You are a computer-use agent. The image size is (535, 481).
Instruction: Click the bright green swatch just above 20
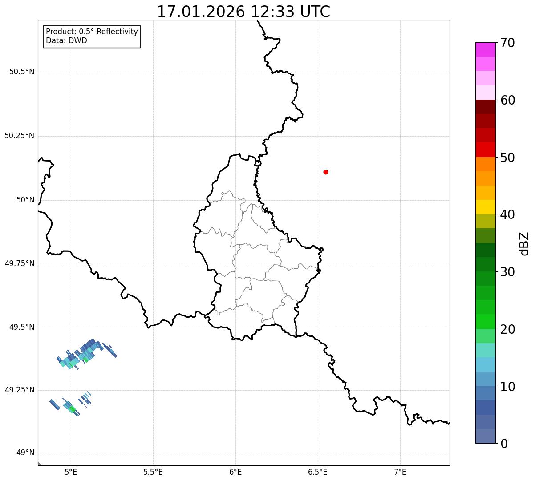(x=485, y=322)
